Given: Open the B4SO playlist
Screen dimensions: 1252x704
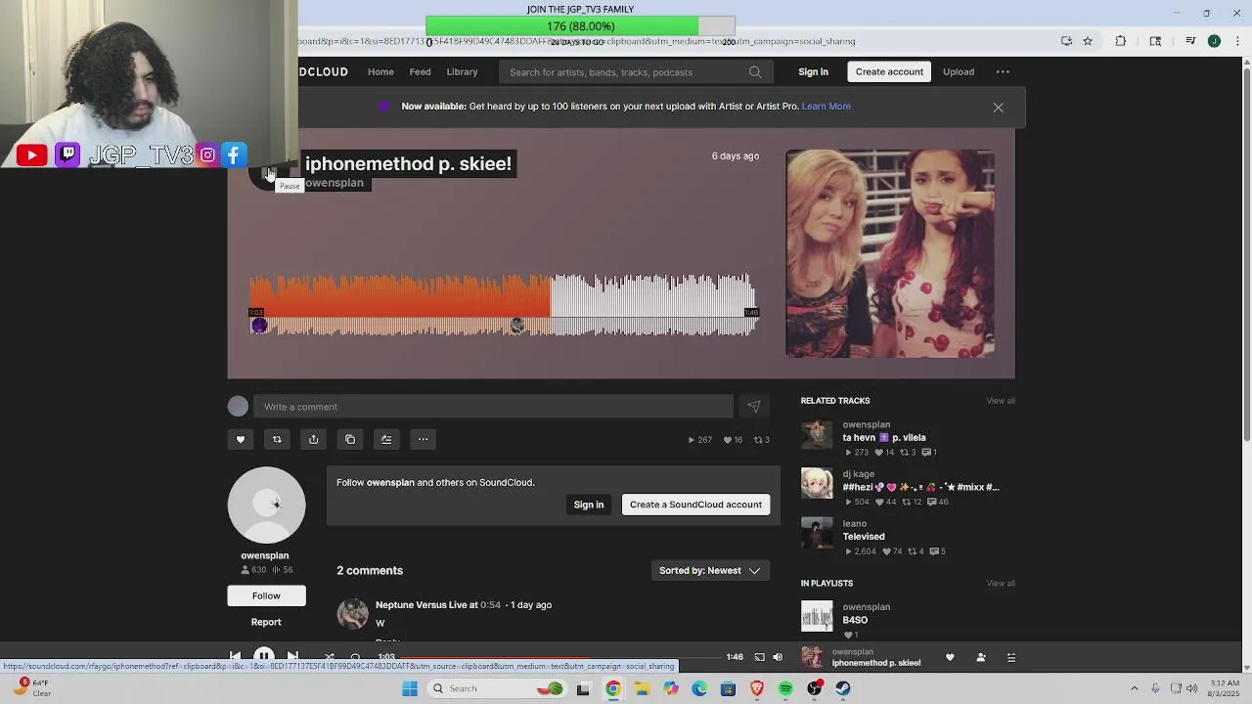Looking at the screenshot, I should [x=855, y=620].
